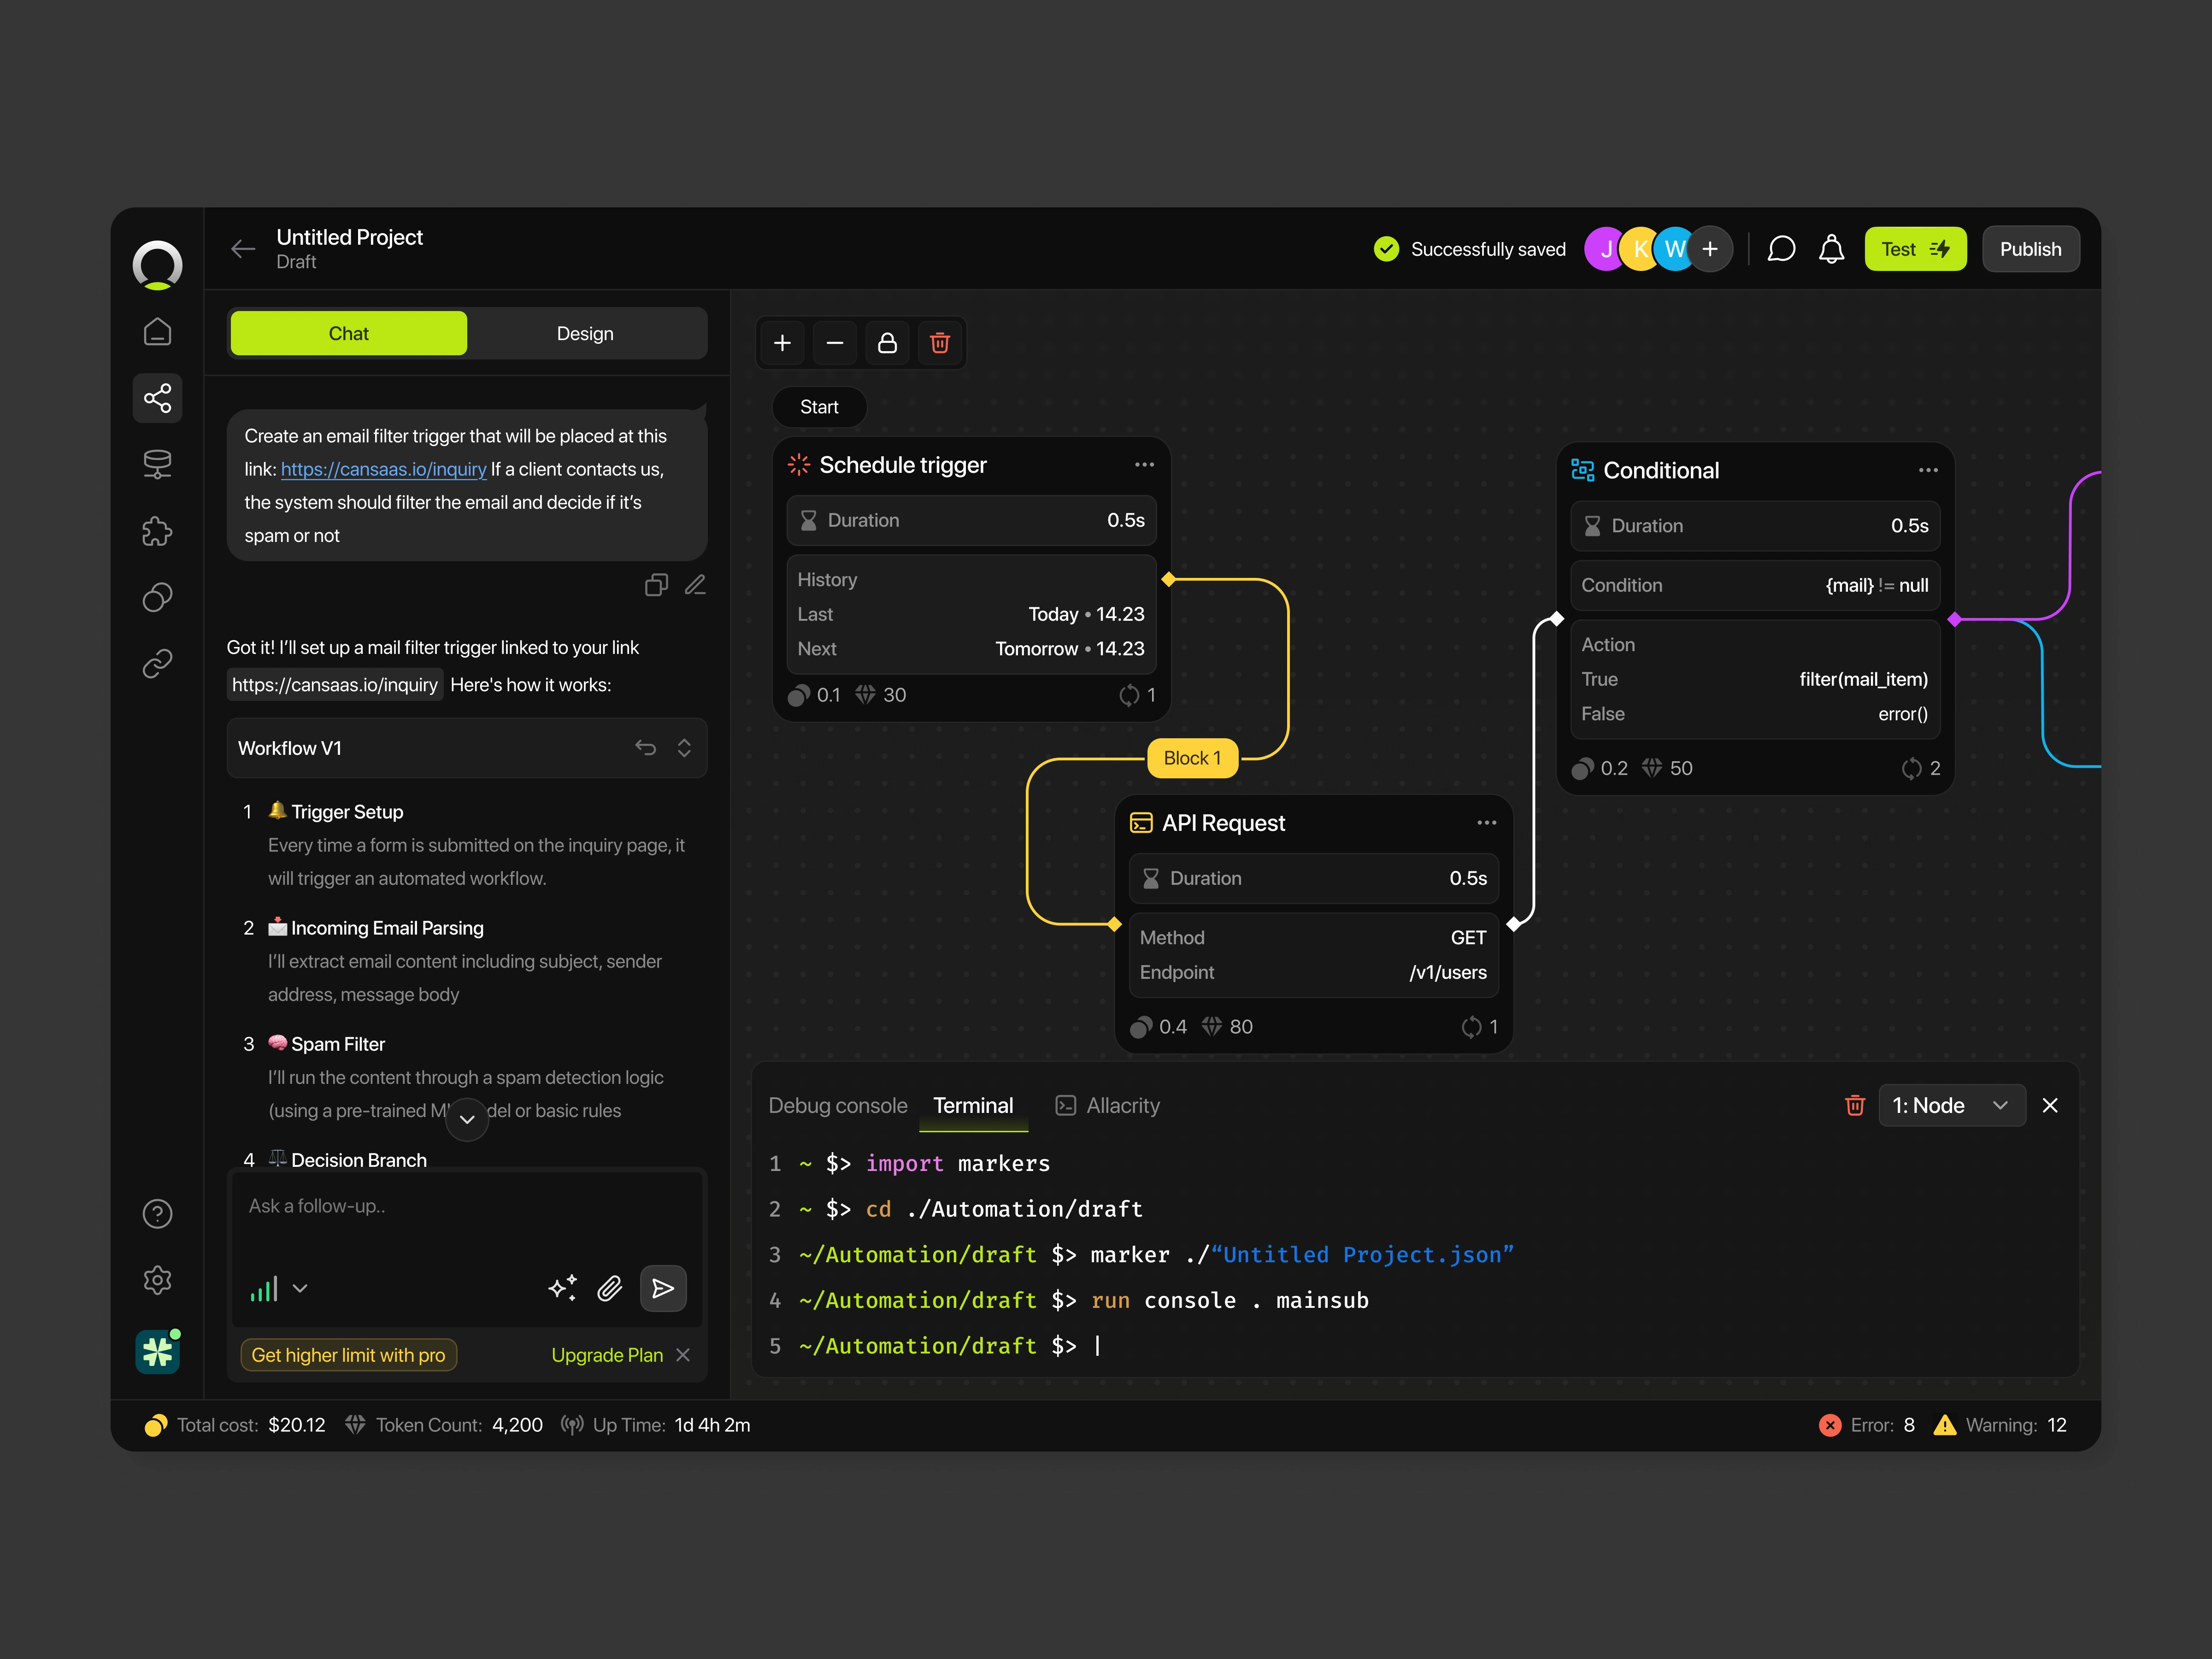The width and height of the screenshot is (2212, 1659).
Task: Open the help question-mark icon
Action: (157, 1213)
